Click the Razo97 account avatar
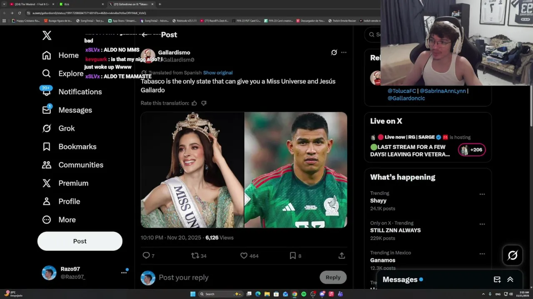 tap(49, 273)
